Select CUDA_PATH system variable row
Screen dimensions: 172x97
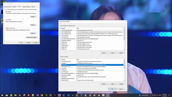click(x=92, y=65)
